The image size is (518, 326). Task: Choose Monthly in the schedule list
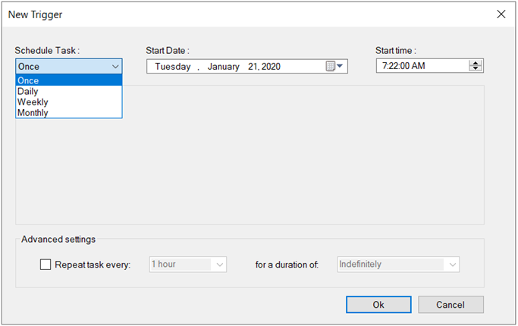pos(69,113)
